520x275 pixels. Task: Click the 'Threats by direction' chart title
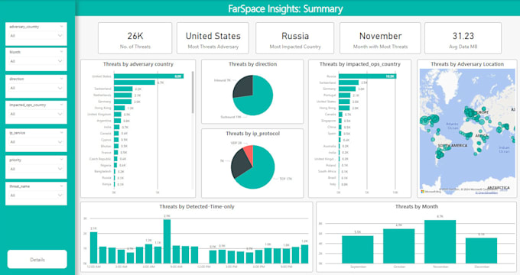(x=252, y=64)
